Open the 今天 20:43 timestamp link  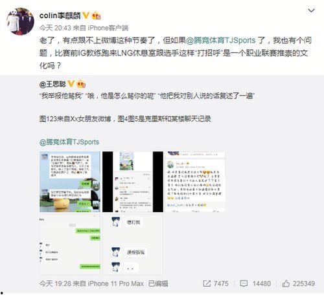point(55,28)
